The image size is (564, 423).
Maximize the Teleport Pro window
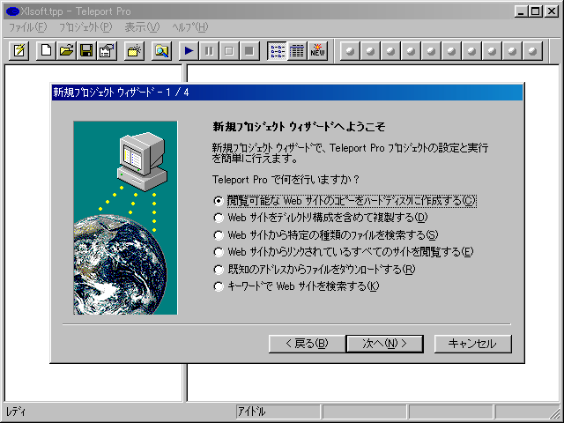[536, 11]
